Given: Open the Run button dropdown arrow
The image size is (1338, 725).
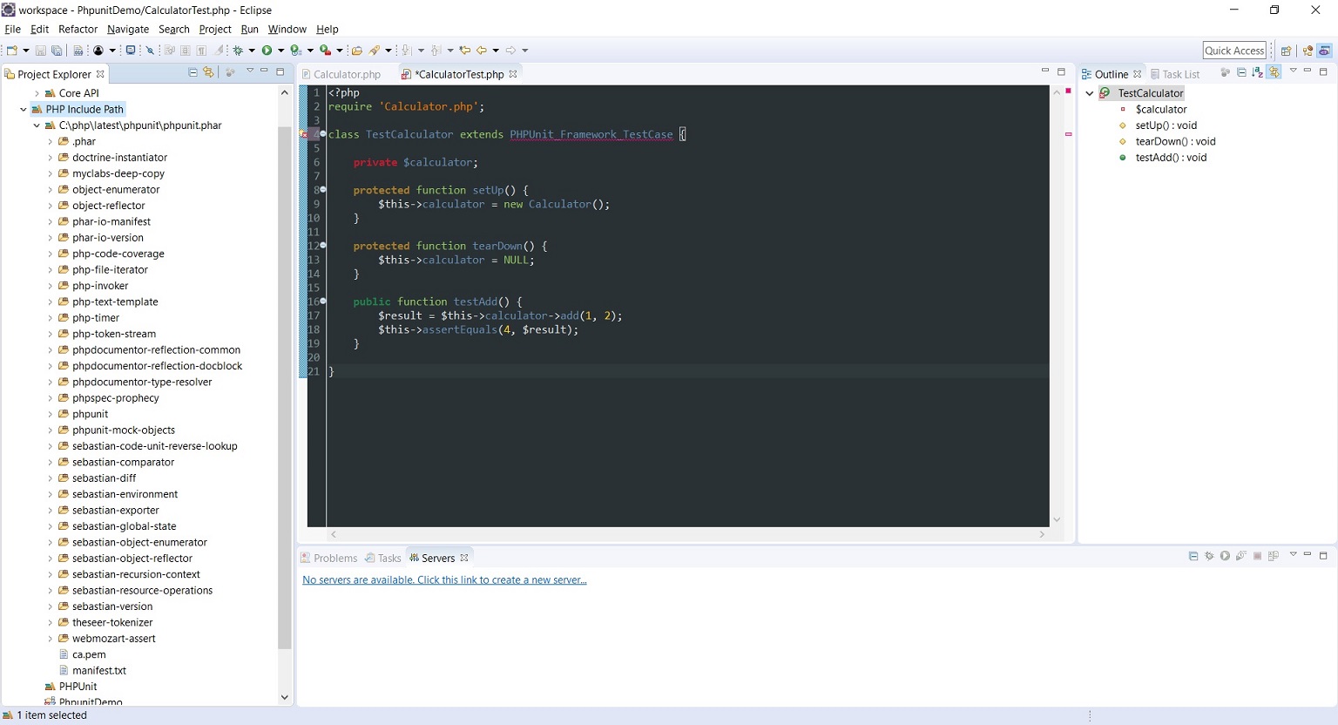Looking at the screenshot, I should [x=280, y=51].
